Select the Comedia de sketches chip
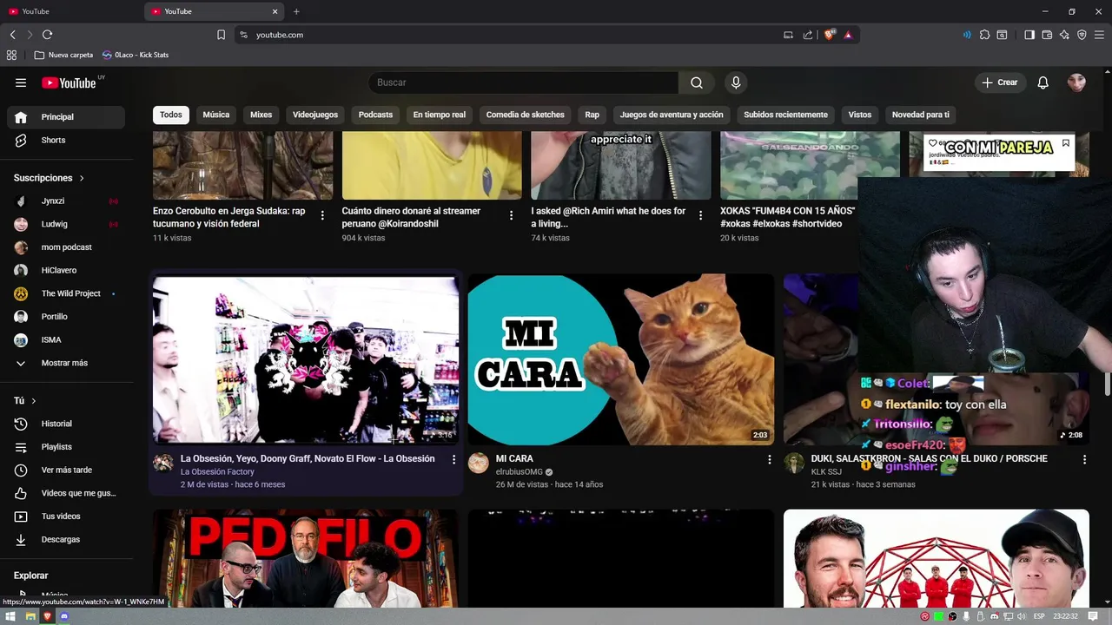Viewport: 1112px width, 625px height. (x=525, y=115)
